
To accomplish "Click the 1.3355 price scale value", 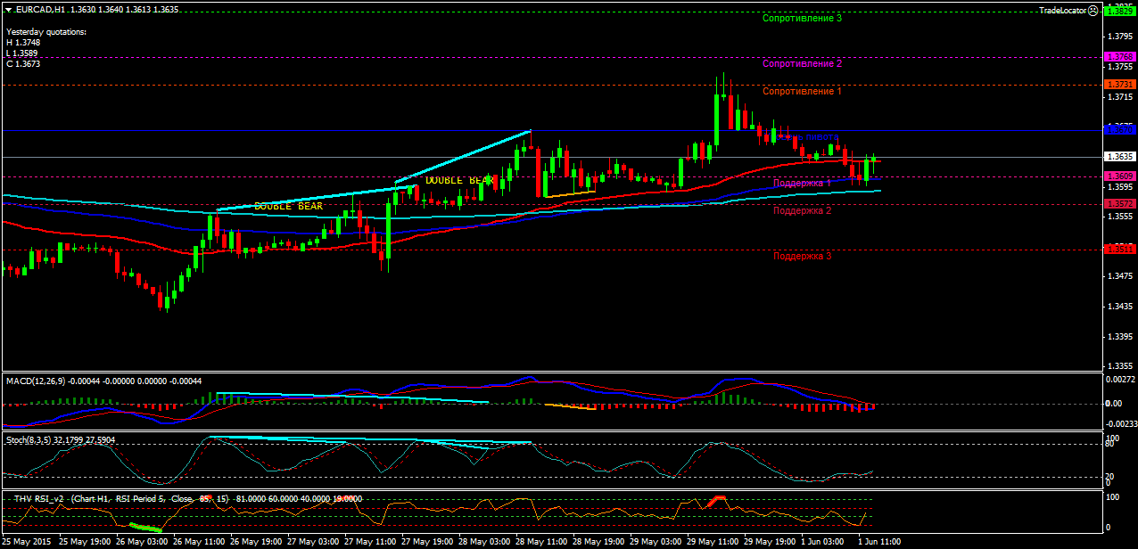I will coord(1120,367).
